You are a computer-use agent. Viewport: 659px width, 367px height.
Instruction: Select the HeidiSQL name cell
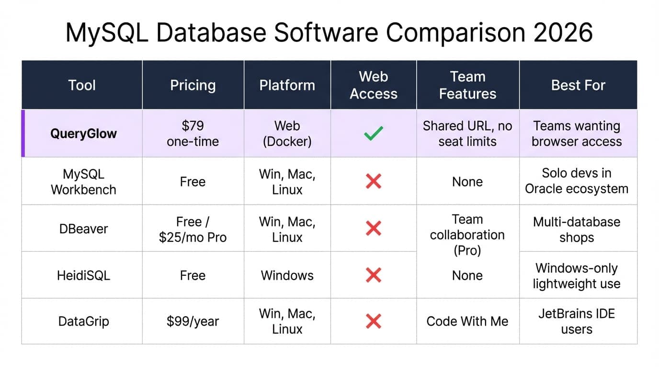tap(83, 275)
